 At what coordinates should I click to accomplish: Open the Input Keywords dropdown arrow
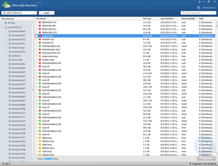[214, 13]
